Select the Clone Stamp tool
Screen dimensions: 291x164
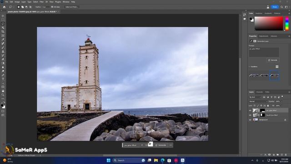3,51
